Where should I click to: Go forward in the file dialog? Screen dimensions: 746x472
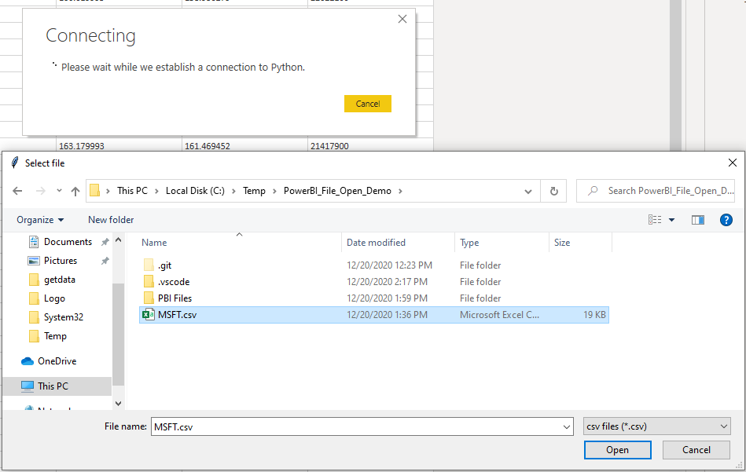pos(41,191)
